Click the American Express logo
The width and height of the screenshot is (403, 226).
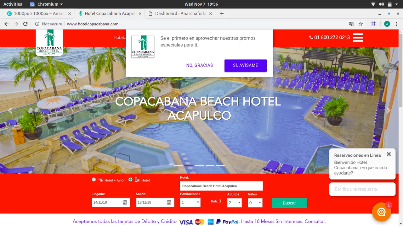211,222
